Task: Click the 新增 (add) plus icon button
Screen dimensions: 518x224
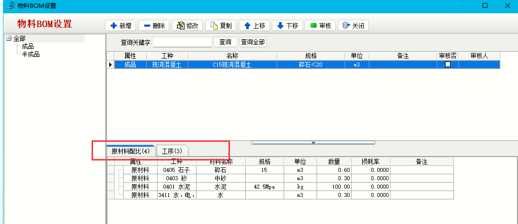Action: [x=121, y=26]
